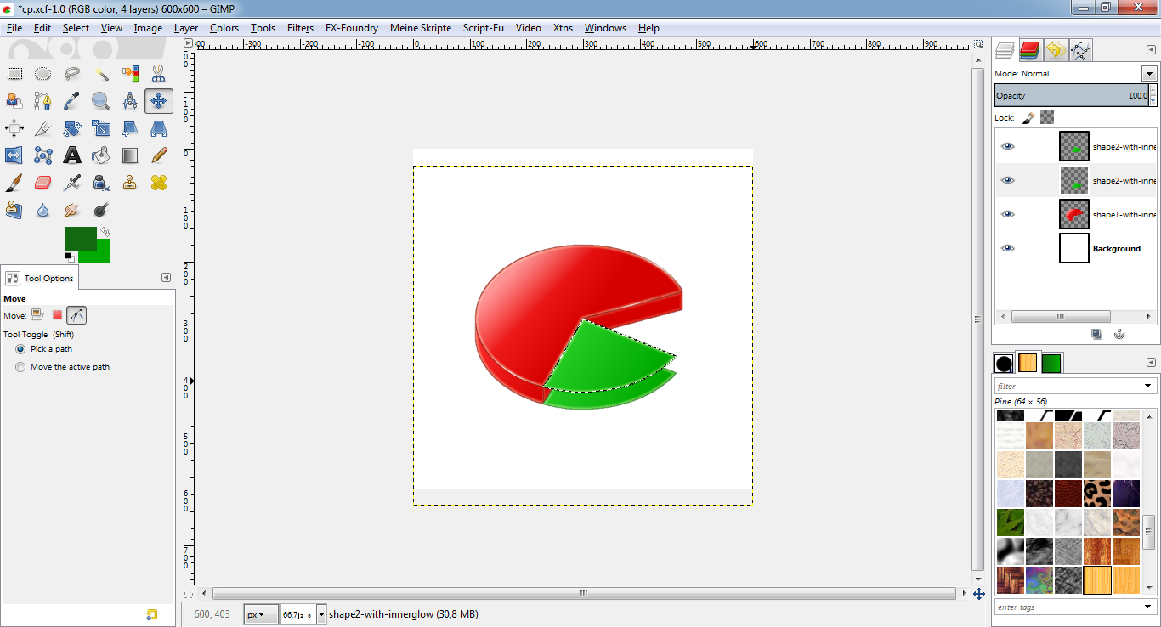Activate the Paths tool in toolbox

[x=43, y=101]
